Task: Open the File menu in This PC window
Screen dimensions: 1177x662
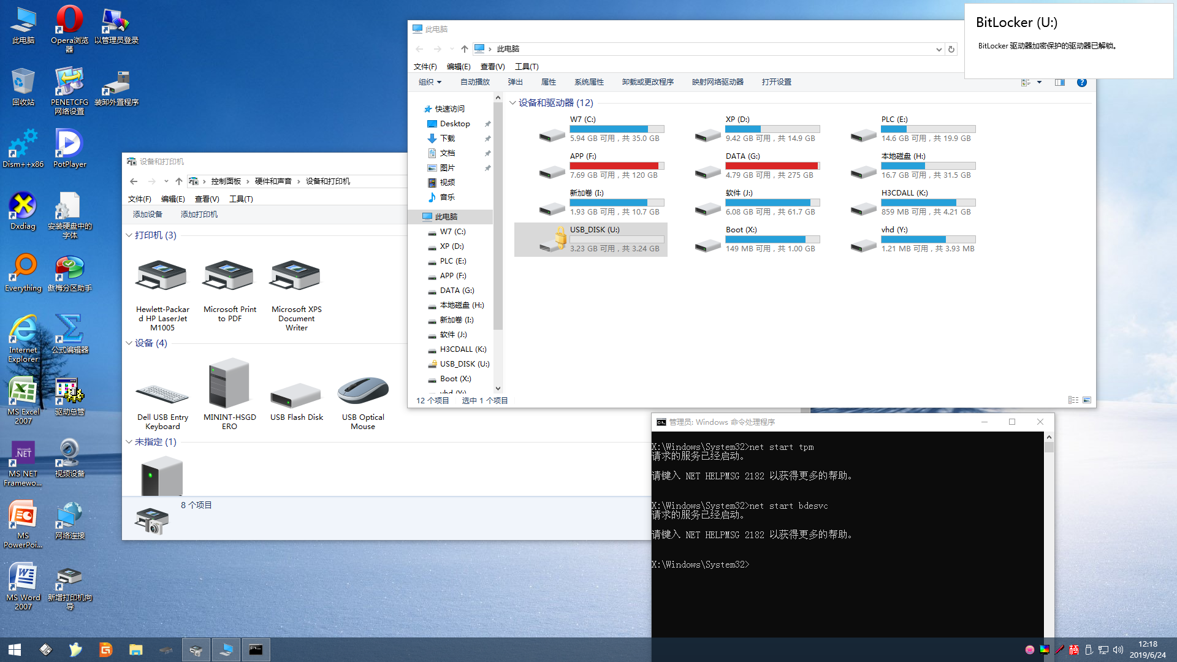Action: pyautogui.click(x=425, y=67)
